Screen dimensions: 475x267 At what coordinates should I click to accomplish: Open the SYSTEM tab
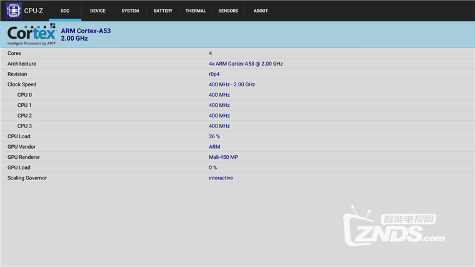click(x=130, y=11)
